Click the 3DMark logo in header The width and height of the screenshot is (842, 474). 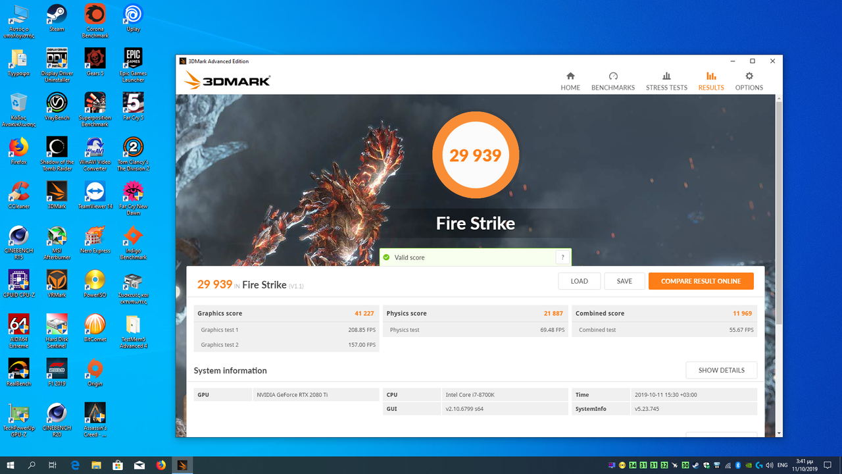228,80
